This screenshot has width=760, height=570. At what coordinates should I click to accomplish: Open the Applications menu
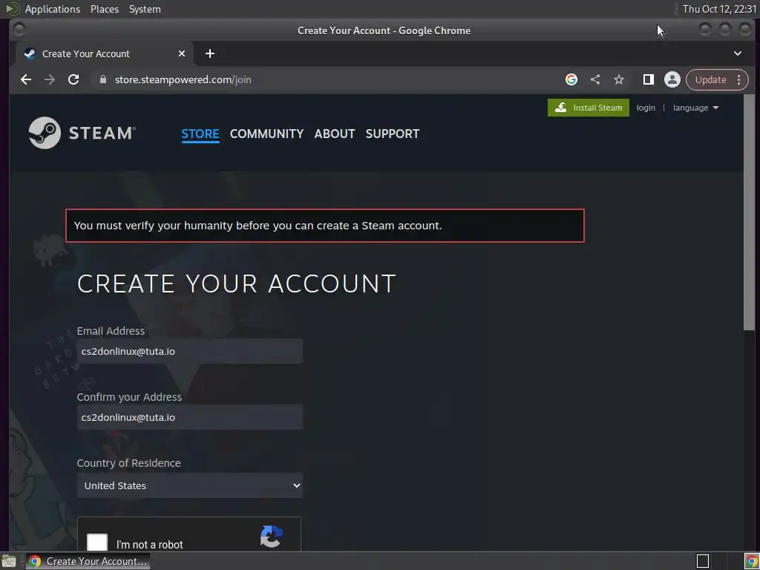tap(53, 9)
